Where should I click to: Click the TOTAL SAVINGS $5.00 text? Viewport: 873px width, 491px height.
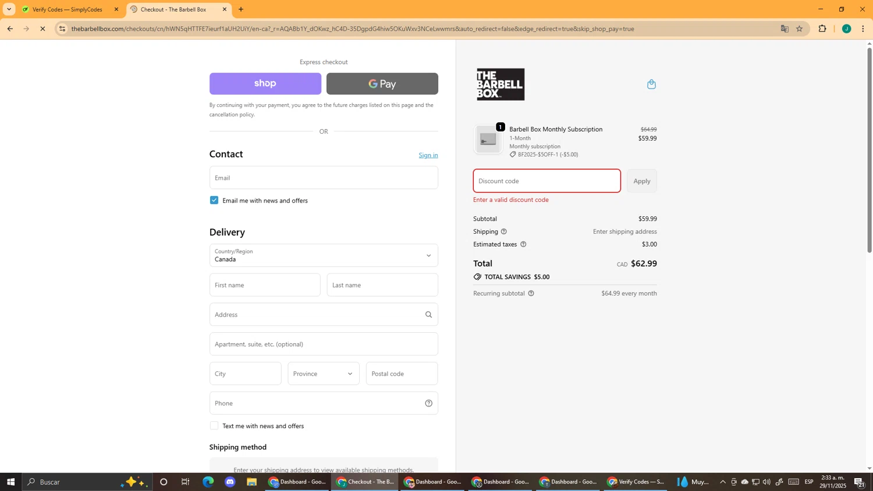tap(517, 277)
